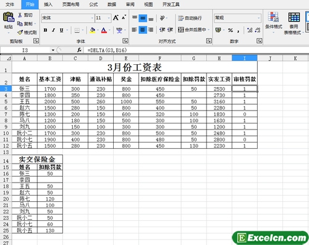Viewport: 309px width, 245px height.
Task: Apply fill color bucket
Action: pyautogui.click(x=93, y=30)
